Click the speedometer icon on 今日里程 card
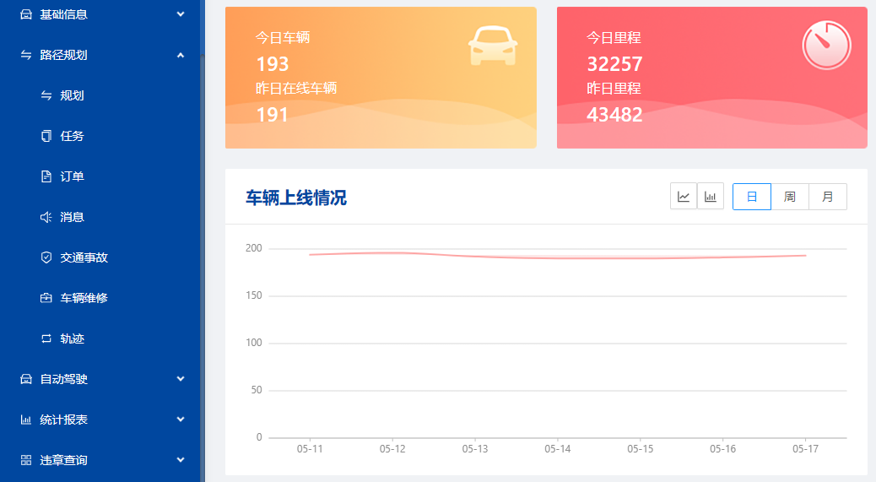This screenshot has height=482, width=876. 826,46
